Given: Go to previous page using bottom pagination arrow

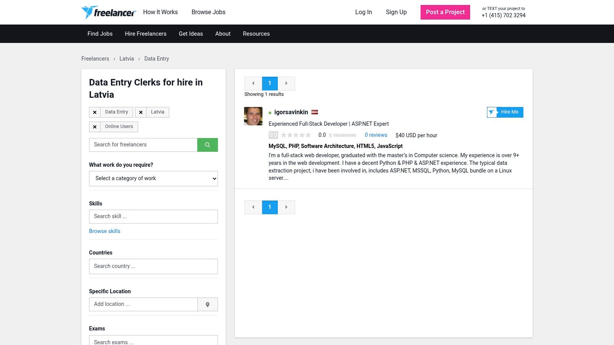Looking at the screenshot, I should [x=253, y=207].
